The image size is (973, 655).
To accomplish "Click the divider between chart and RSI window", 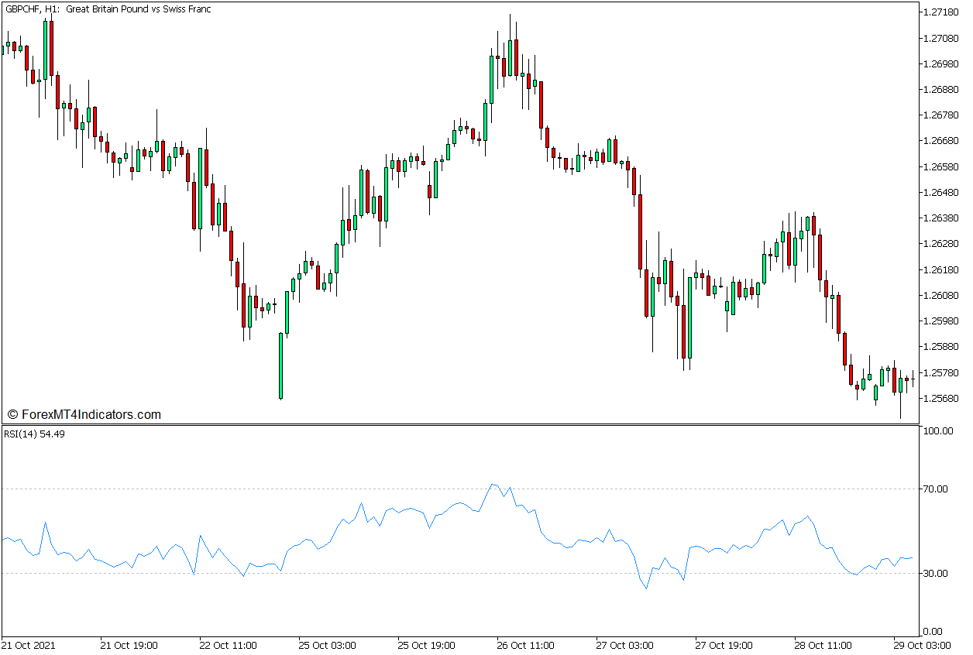I will (465, 424).
